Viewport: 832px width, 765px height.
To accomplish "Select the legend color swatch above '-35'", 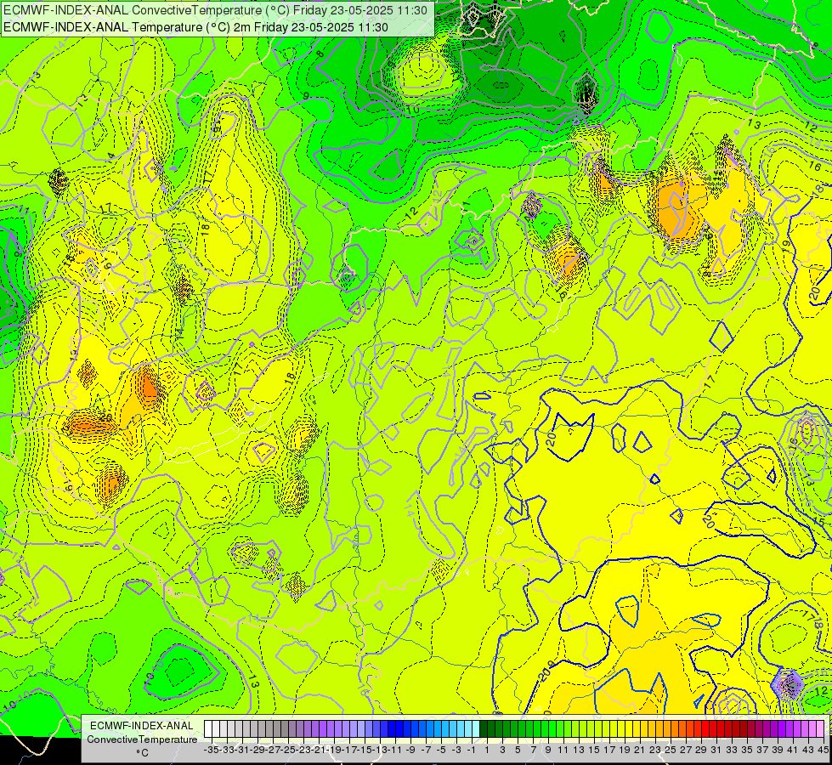I will click(208, 729).
